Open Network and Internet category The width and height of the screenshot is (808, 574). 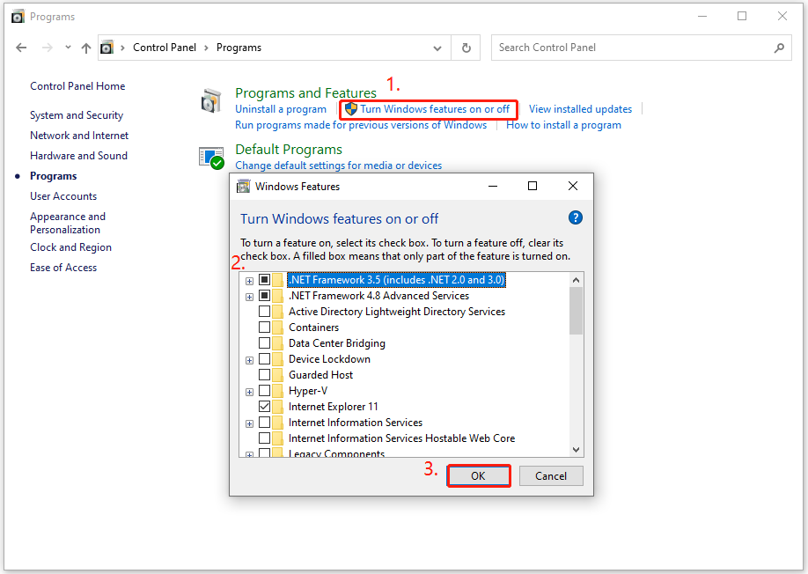click(x=79, y=136)
